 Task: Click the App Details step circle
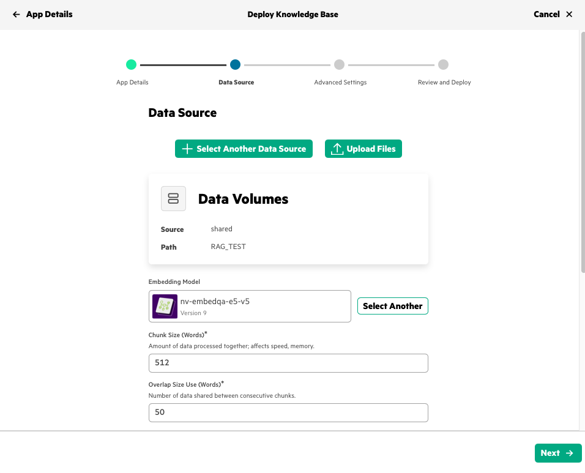coord(131,64)
